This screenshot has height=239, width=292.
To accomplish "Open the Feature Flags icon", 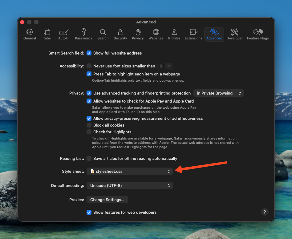I will (x=258, y=34).
